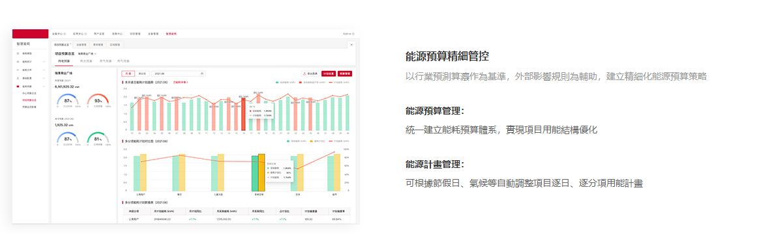Click the highlighted dark red bar for day 16
Viewport: 757px width, 250px height.
tap(243, 114)
